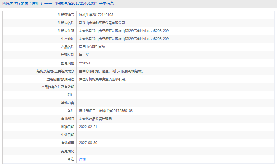This screenshot has height=166, width=277.
Task: Click the 生产地址 label
Action: coord(67,39)
